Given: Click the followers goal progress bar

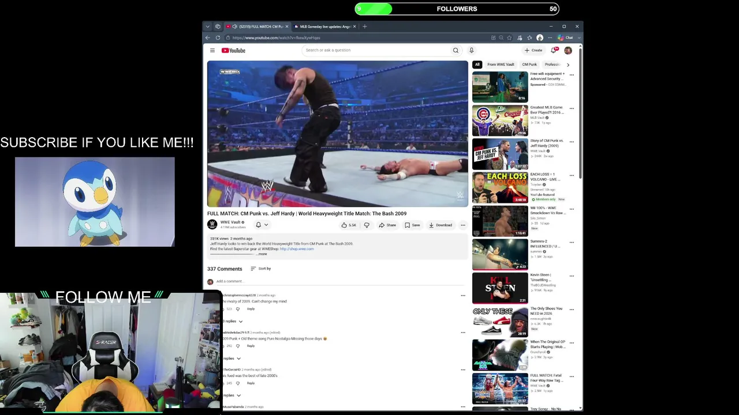Looking at the screenshot, I should (x=457, y=9).
